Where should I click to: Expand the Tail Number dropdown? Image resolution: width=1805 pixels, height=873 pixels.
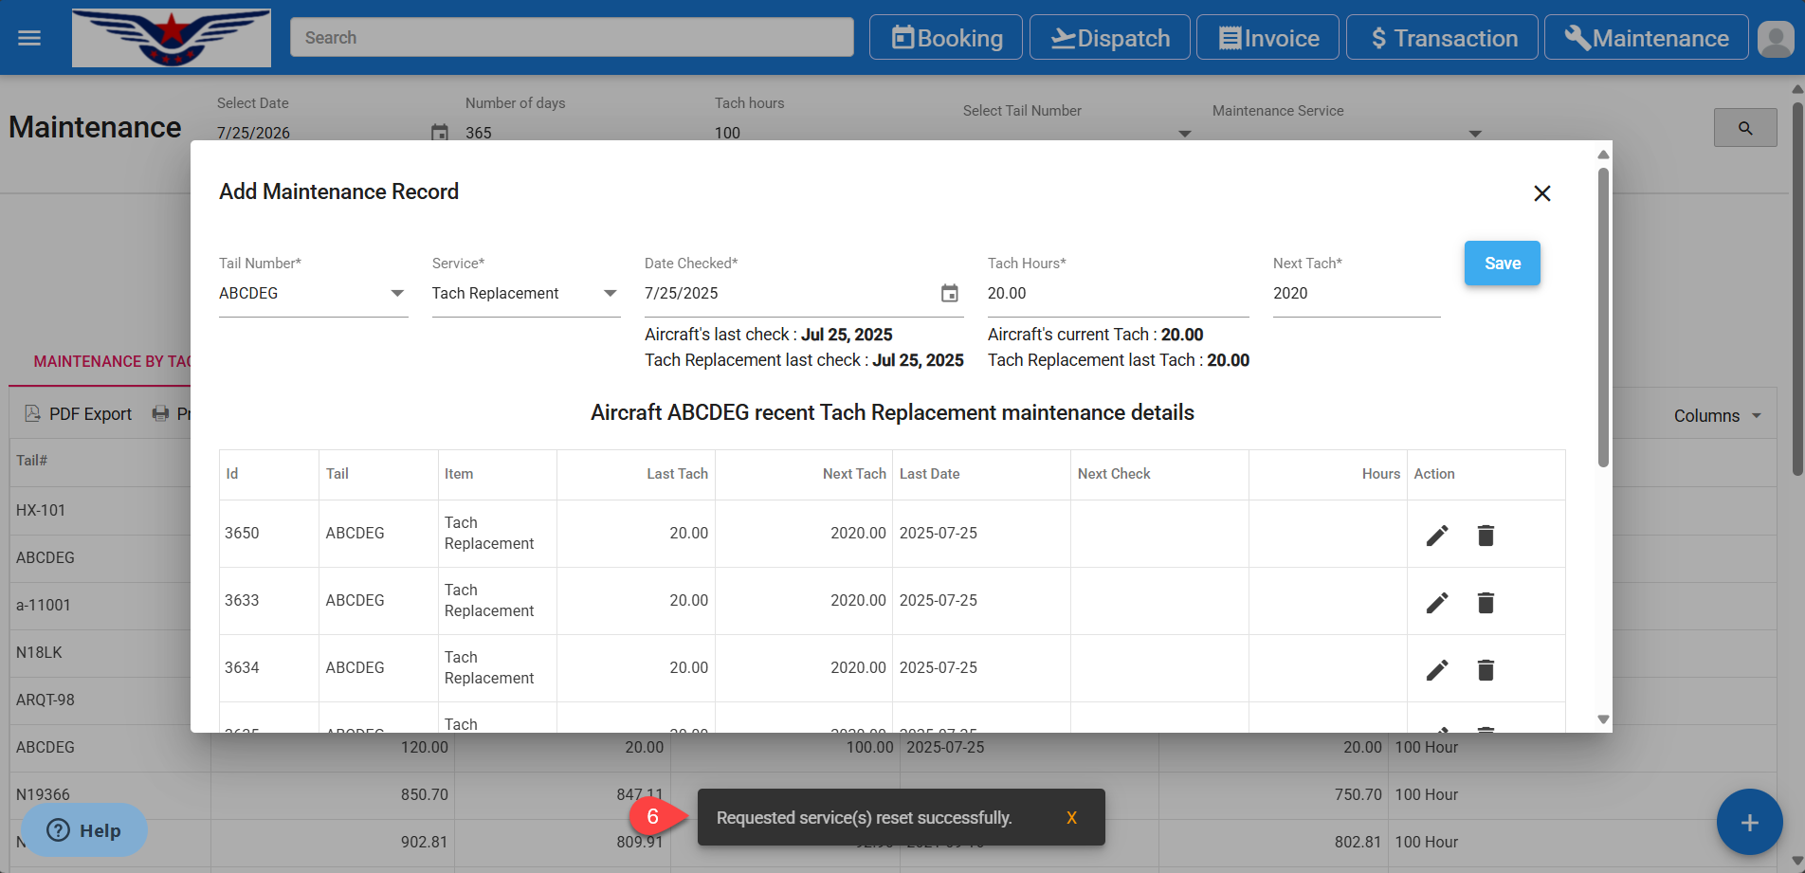coord(397,294)
